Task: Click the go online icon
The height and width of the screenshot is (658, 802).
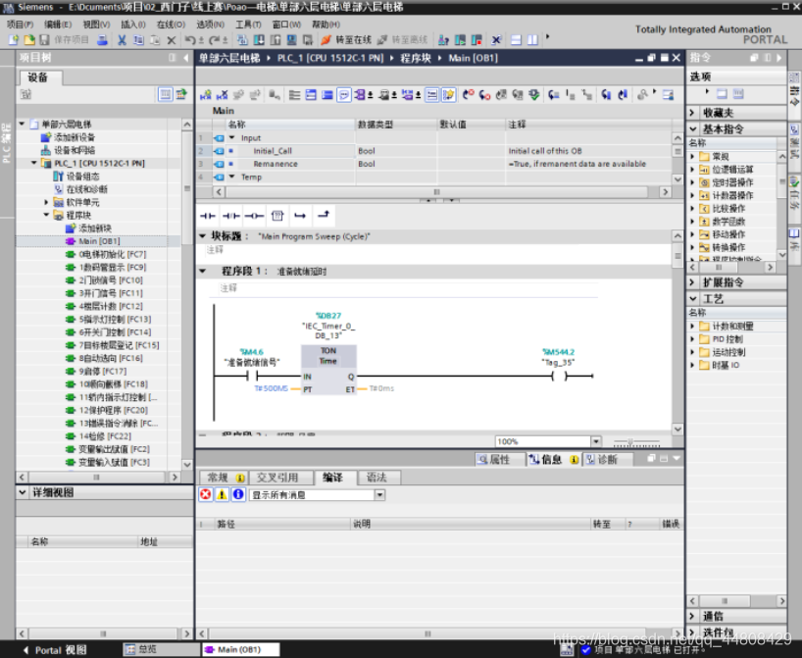Action: [x=326, y=40]
